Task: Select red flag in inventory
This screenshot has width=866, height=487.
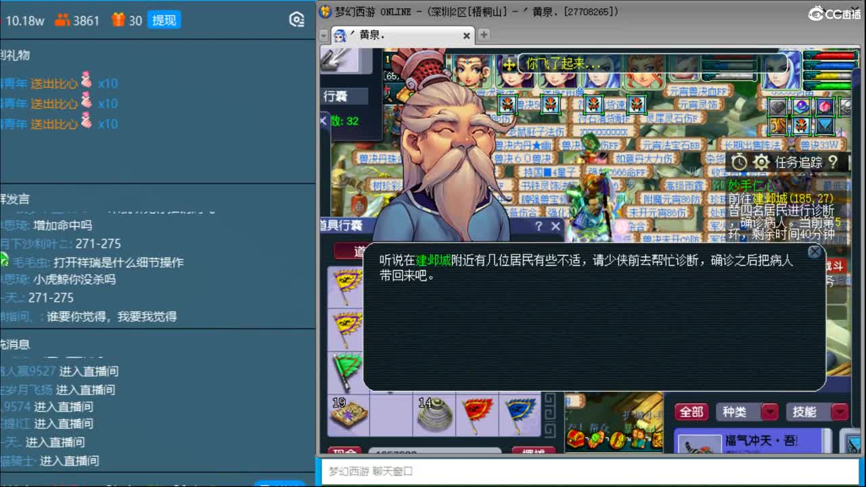Action: (478, 415)
